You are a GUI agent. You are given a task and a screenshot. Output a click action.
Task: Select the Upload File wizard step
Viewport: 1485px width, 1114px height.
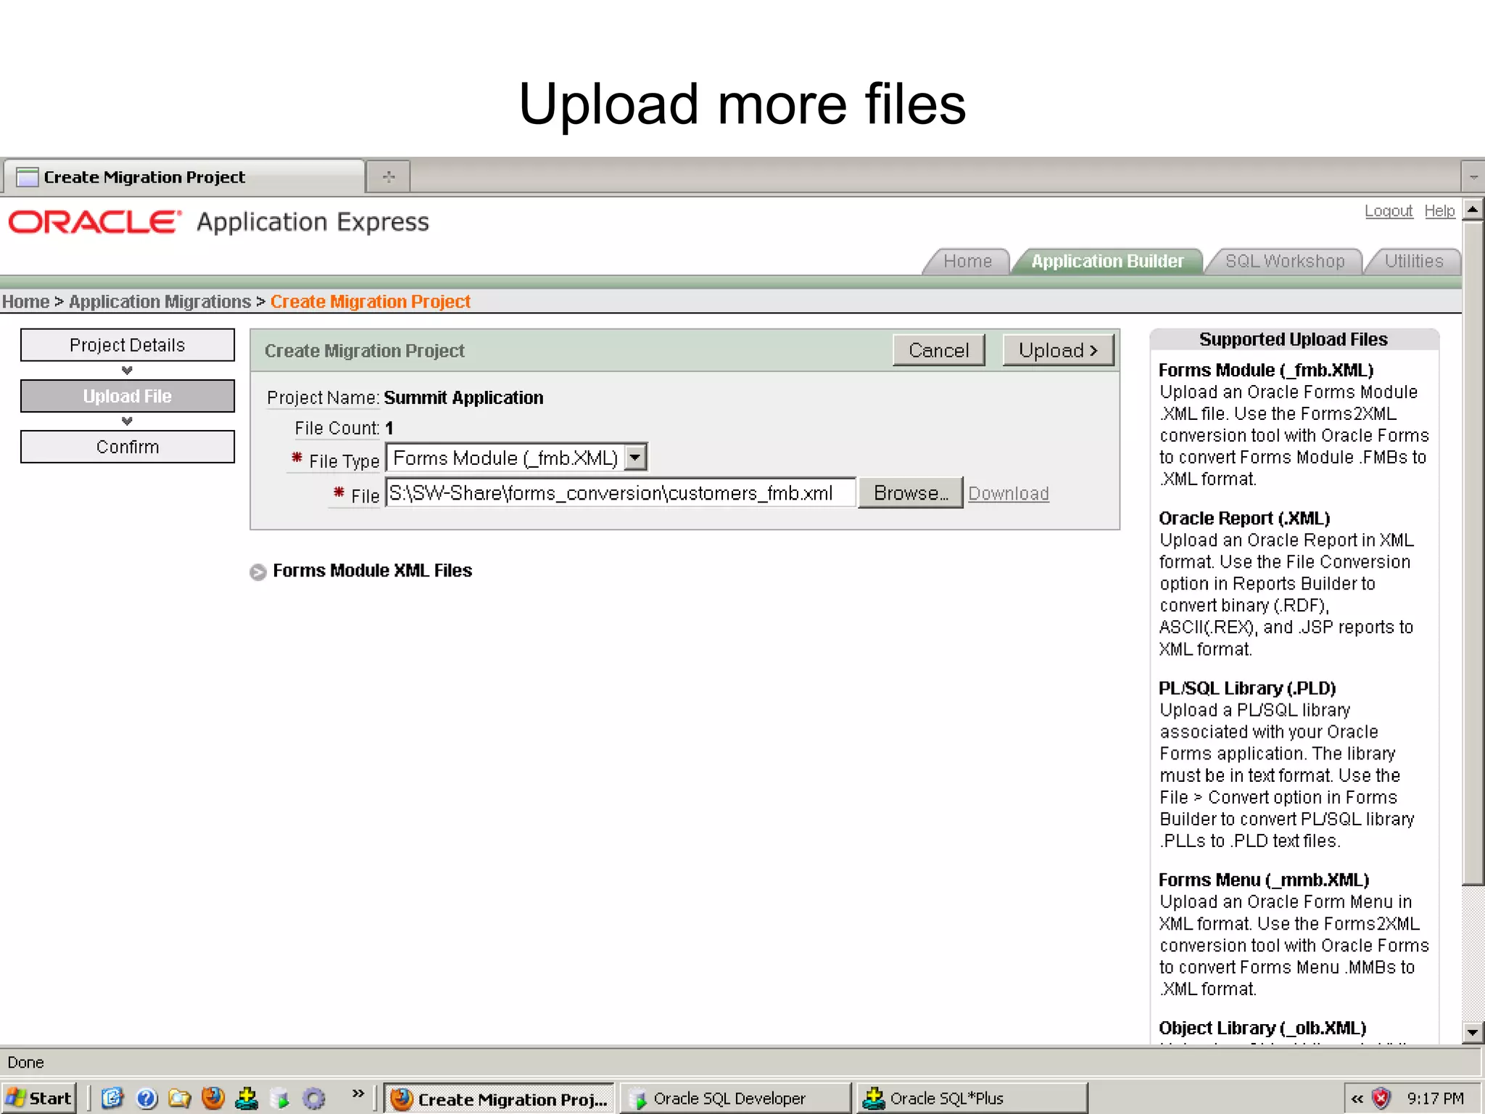(x=128, y=396)
